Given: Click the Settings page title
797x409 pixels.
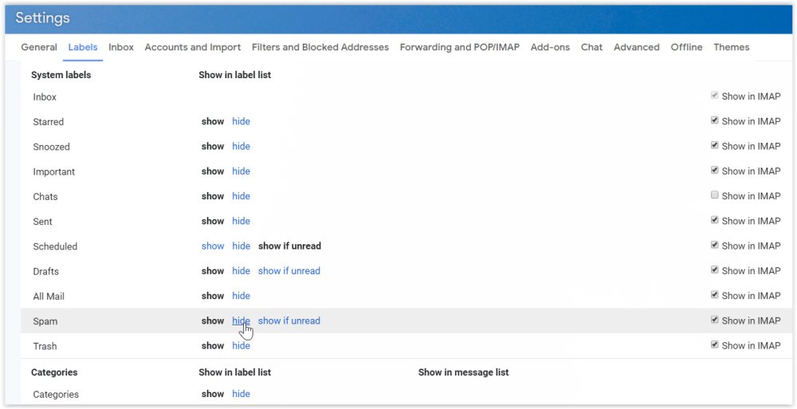Looking at the screenshot, I should coord(43,18).
